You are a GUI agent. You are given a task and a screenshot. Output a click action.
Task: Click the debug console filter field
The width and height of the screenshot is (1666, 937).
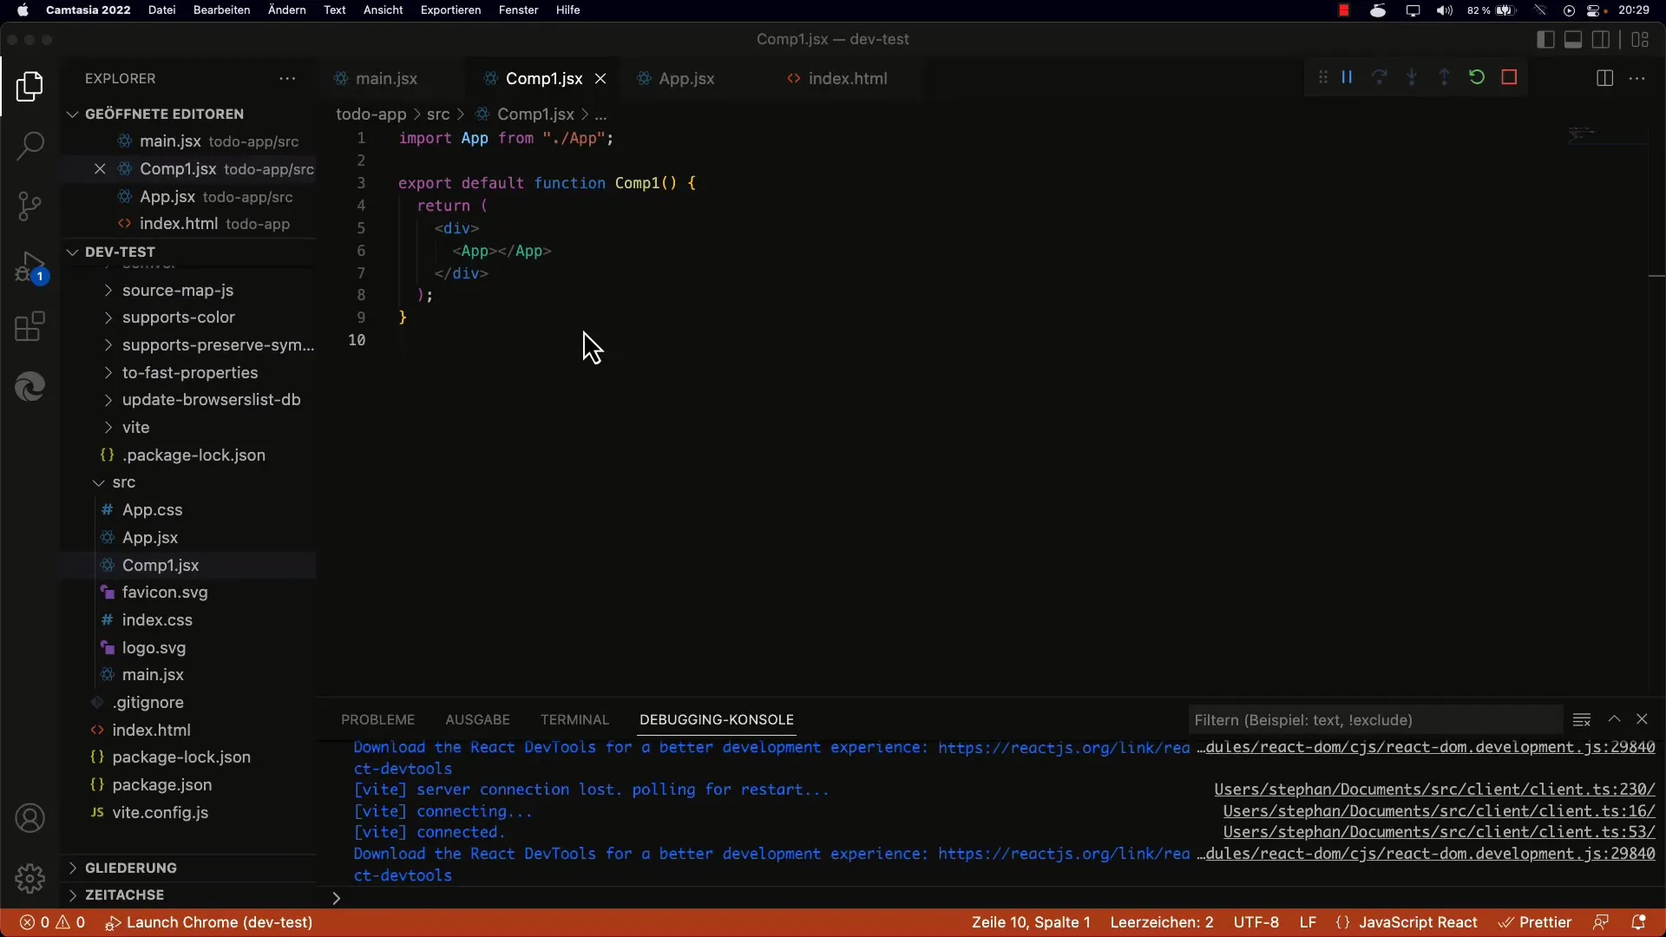coord(1374,719)
